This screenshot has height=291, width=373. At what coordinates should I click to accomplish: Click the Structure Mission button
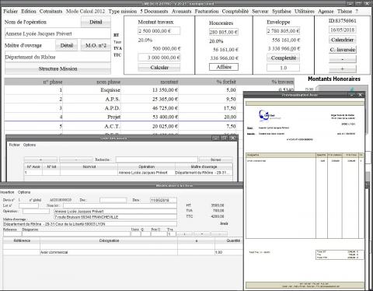tap(58, 68)
